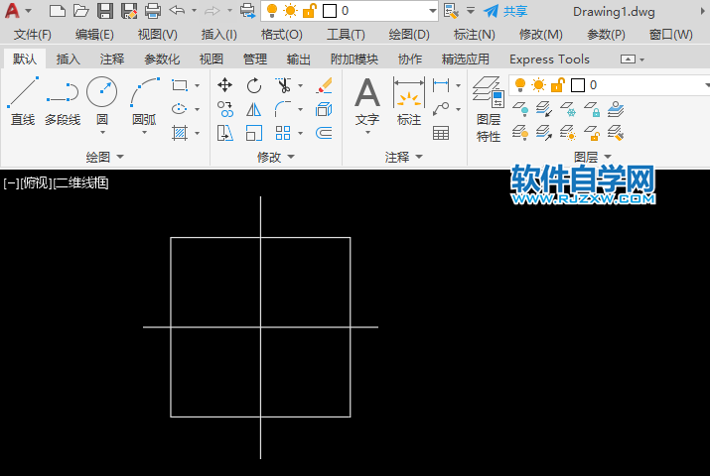Select the Polyline (多段线) tool
This screenshot has height=476, width=710.
[63, 101]
